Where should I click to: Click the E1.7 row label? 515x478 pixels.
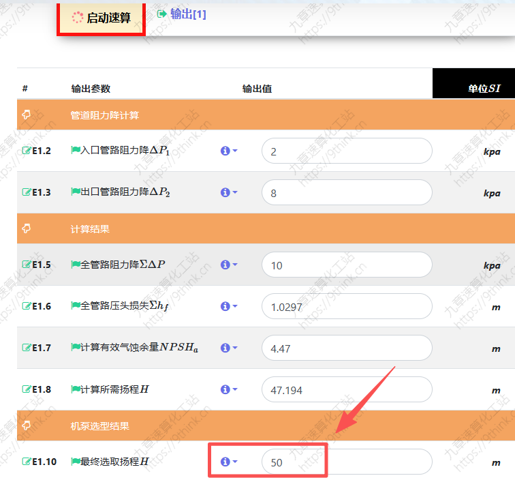pyautogui.click(x=42, y=348)
